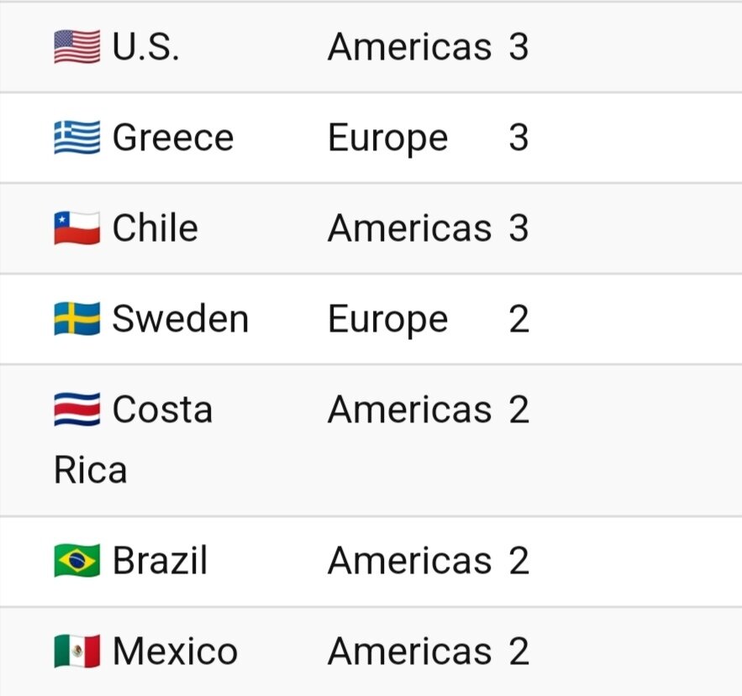Click the Europe region in Greece row
This screenshot has width=742, height=696.
387,138
